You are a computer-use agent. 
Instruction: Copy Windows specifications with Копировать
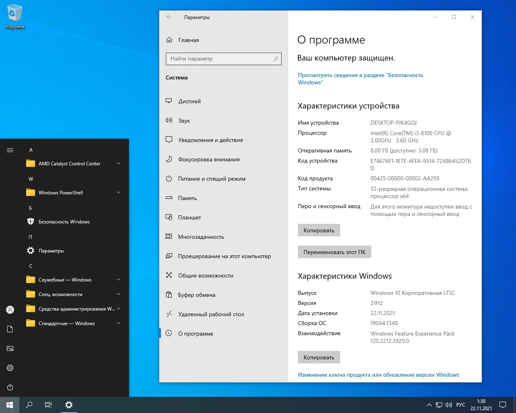(x=319, y=357)
